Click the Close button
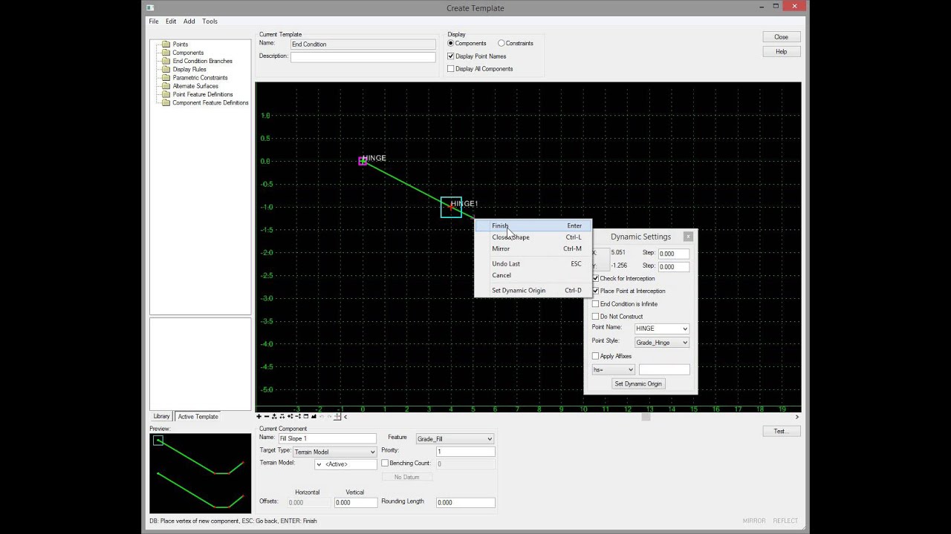The width and height of the screenshot is (951, 534). coord(781,37)
